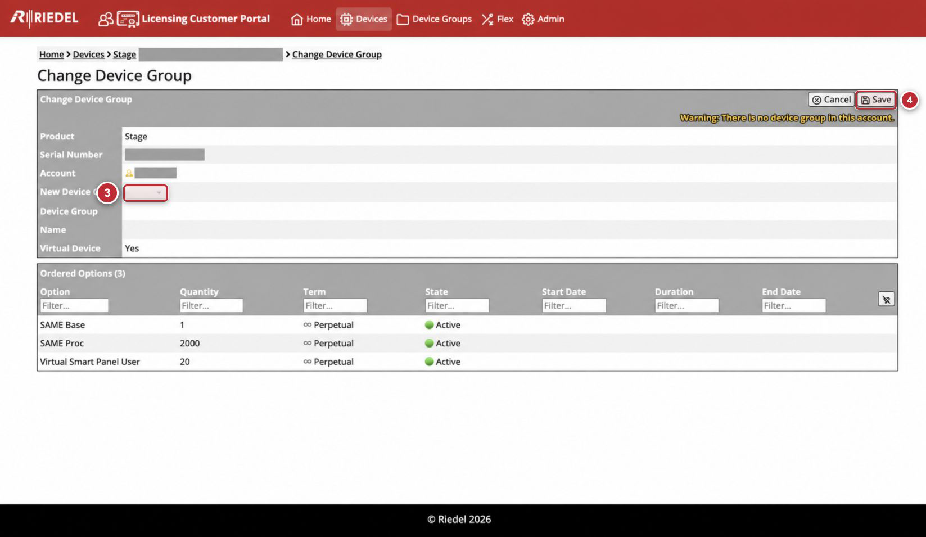Click the Option column header
This screenshot has width=926, height=537.
[55, 292]
